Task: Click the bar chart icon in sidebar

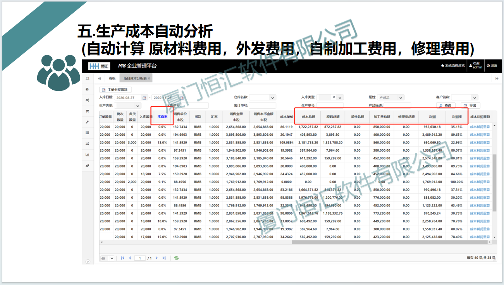Action: tap(87, 155)
